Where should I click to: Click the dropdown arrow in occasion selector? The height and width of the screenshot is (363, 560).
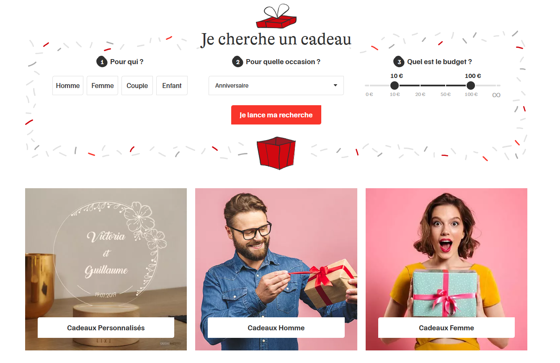(x=335, y=86)
